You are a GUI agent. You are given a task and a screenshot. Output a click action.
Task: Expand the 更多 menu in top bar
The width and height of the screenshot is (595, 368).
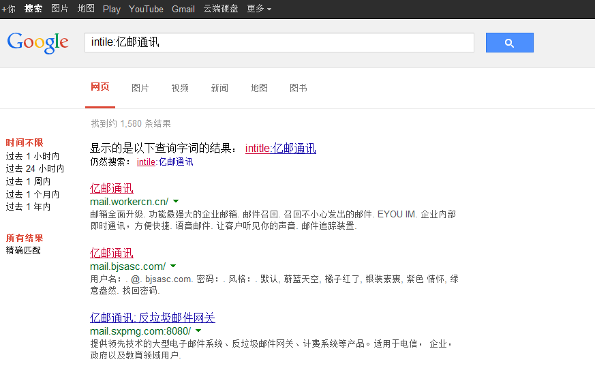pyautogui.click(x=259, y=9)
